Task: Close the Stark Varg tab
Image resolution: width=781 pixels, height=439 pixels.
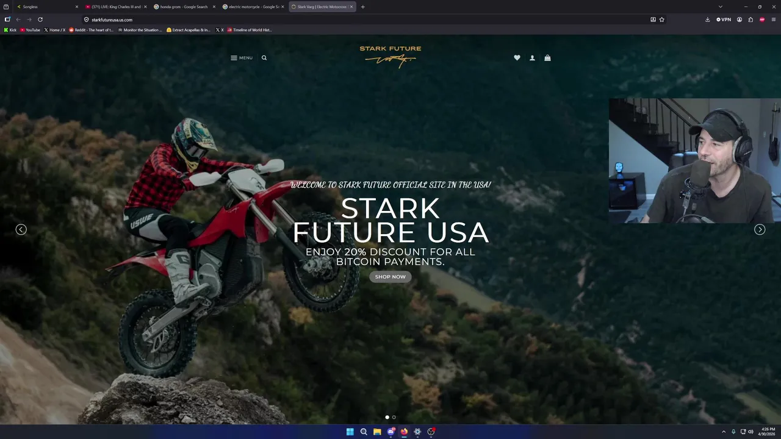Action: click(351, 7)
